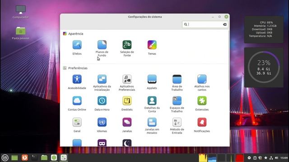Screen dimensions: 289x162
Task: Open Acessibilidade settings
Action: (x=77, y=82)
